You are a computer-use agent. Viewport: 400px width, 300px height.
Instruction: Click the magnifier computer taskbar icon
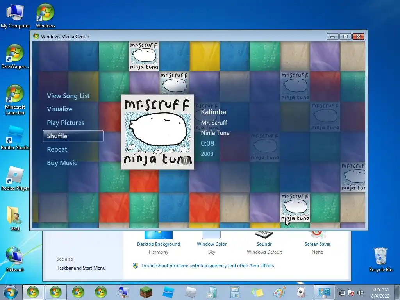[x=123, y=292]
